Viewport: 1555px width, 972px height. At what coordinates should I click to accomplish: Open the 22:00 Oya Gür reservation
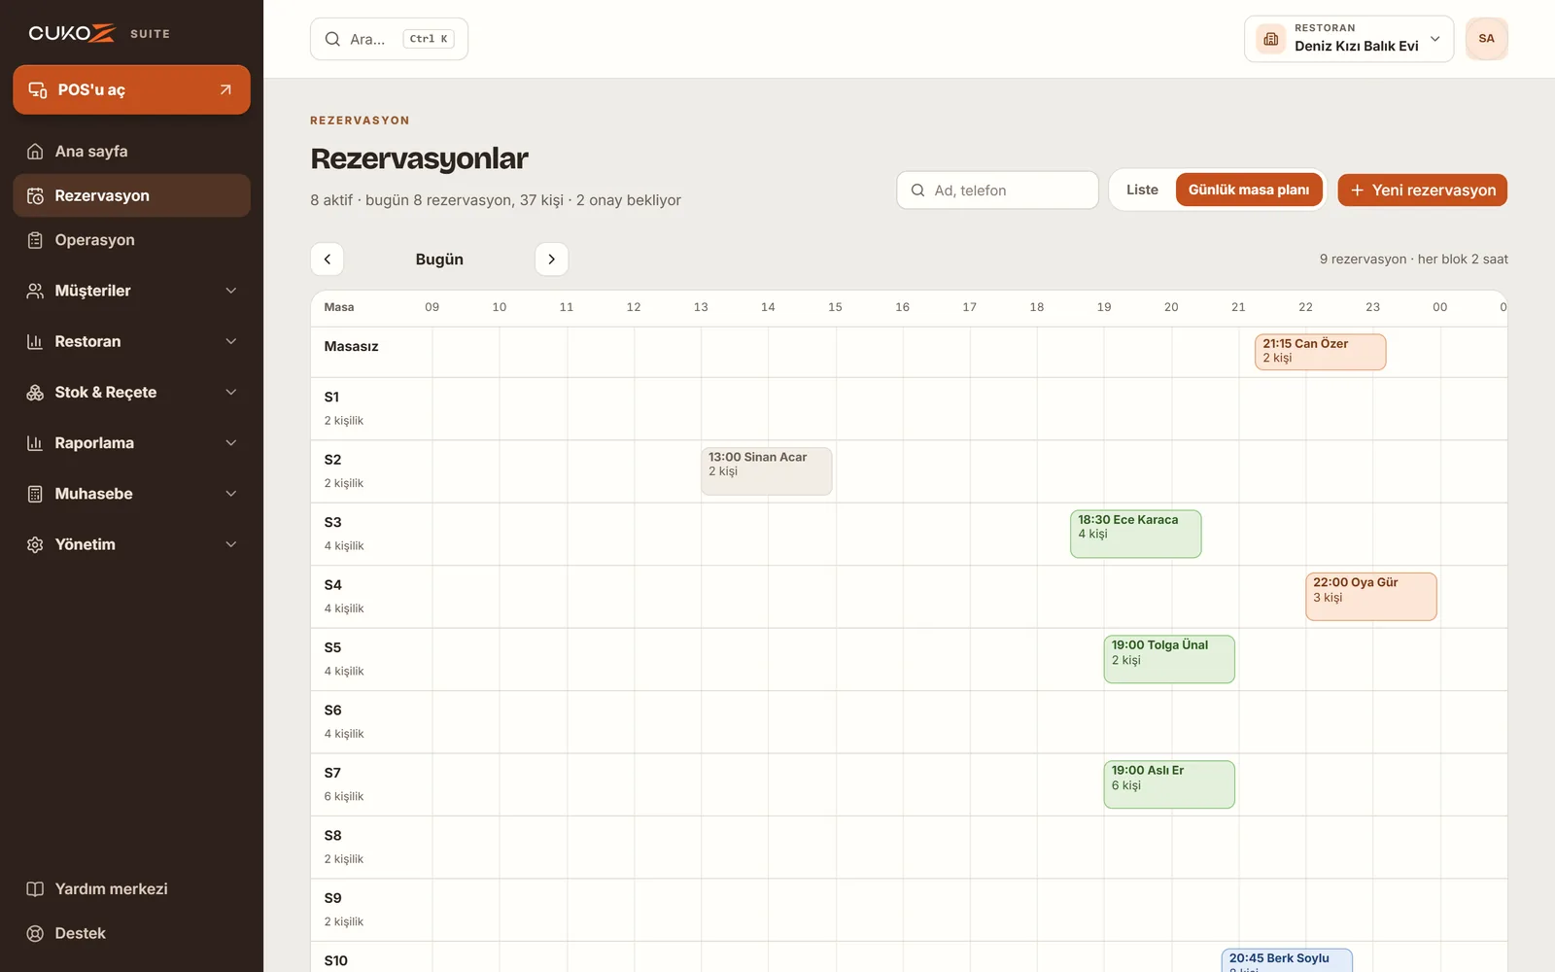point(1370,597)
